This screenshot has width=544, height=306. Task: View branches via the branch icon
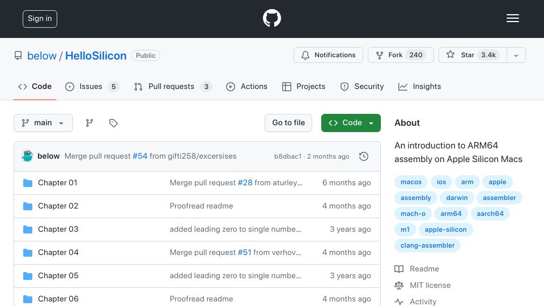[90, 123]
